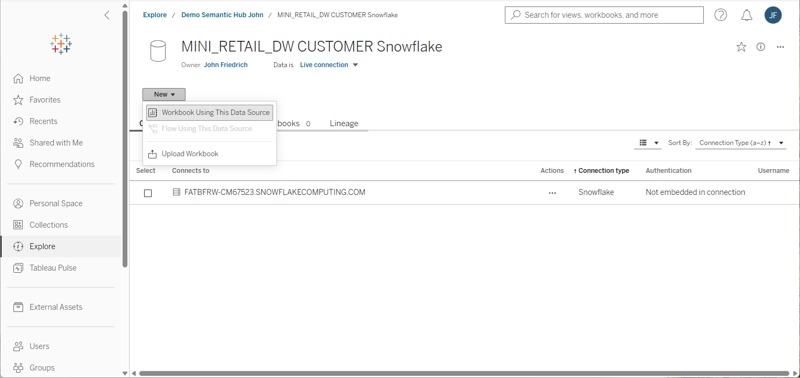Open Tableau Pulse in the sidebar
The height and width of the screenshot is (378, 800).
(x=53, y=268)
